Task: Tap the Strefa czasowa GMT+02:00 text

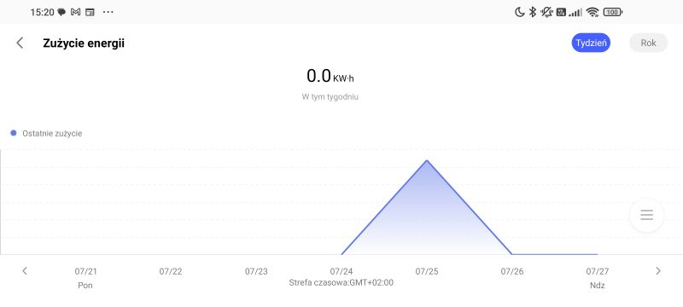Action: pos(341,282)
